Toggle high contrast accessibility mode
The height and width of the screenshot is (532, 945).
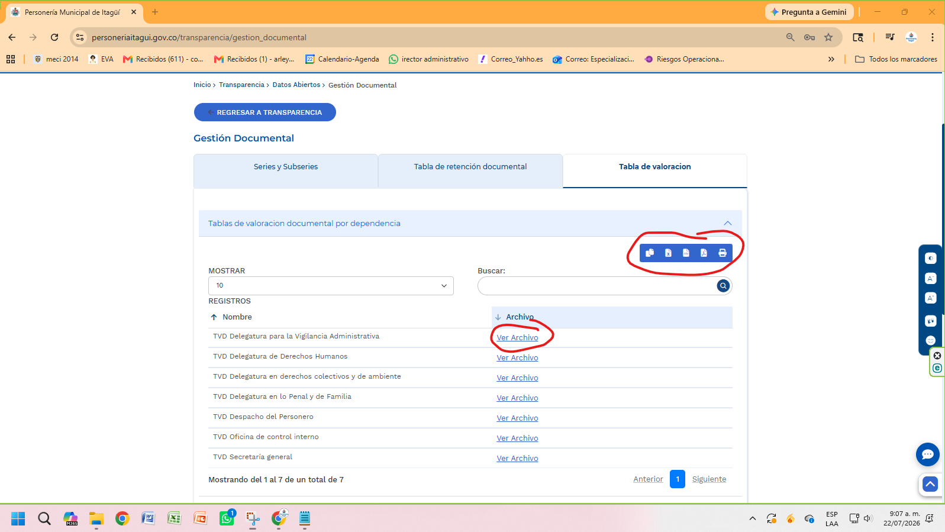pyautogui.click(x=930, y=258)
